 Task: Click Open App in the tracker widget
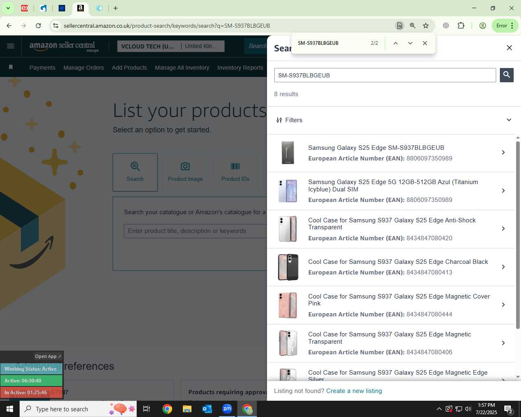tap(48, 356)
